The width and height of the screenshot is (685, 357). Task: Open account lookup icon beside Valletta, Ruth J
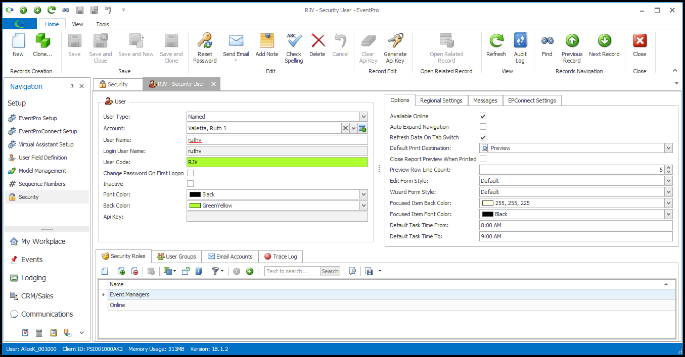[x=362, y=128]
